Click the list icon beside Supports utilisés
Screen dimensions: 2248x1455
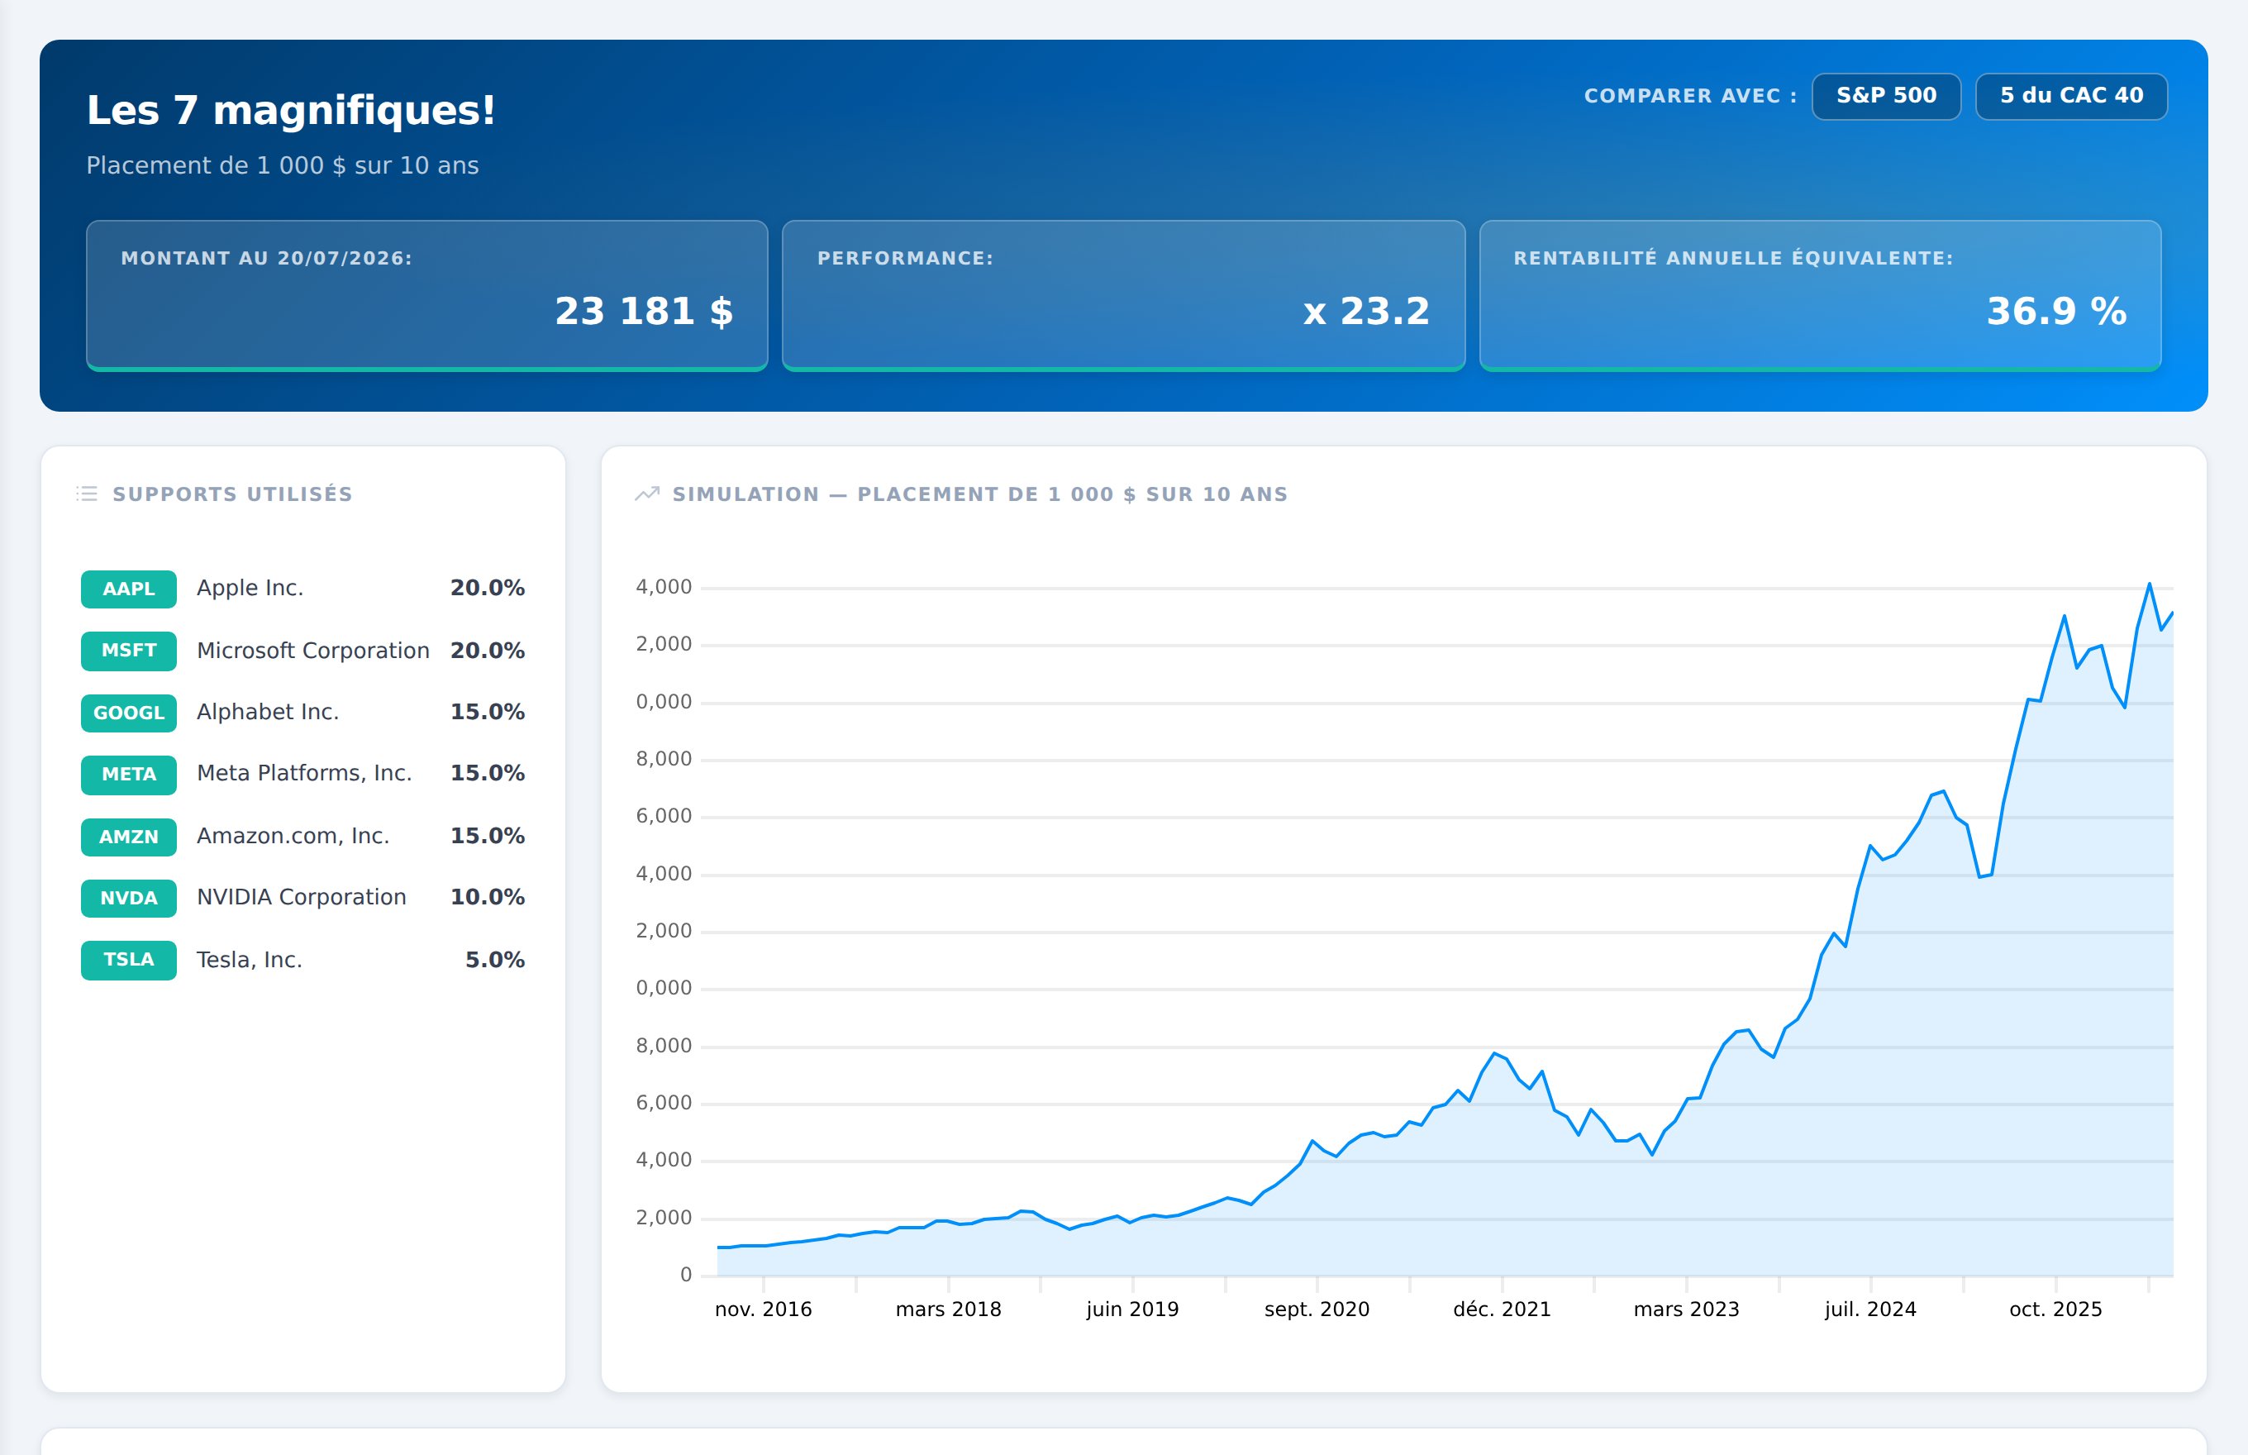(x=87, y=494)
